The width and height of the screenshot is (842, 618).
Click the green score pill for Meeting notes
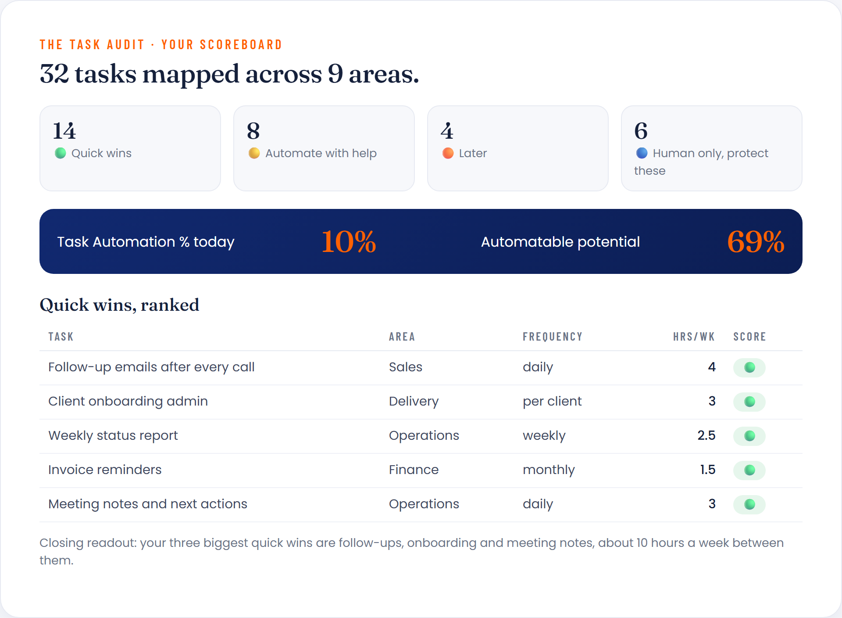click(749, 504)
